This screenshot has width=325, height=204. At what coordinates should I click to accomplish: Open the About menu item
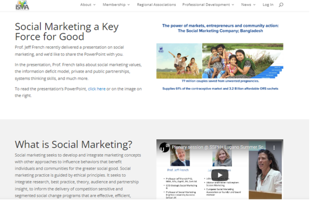(85, 5)
